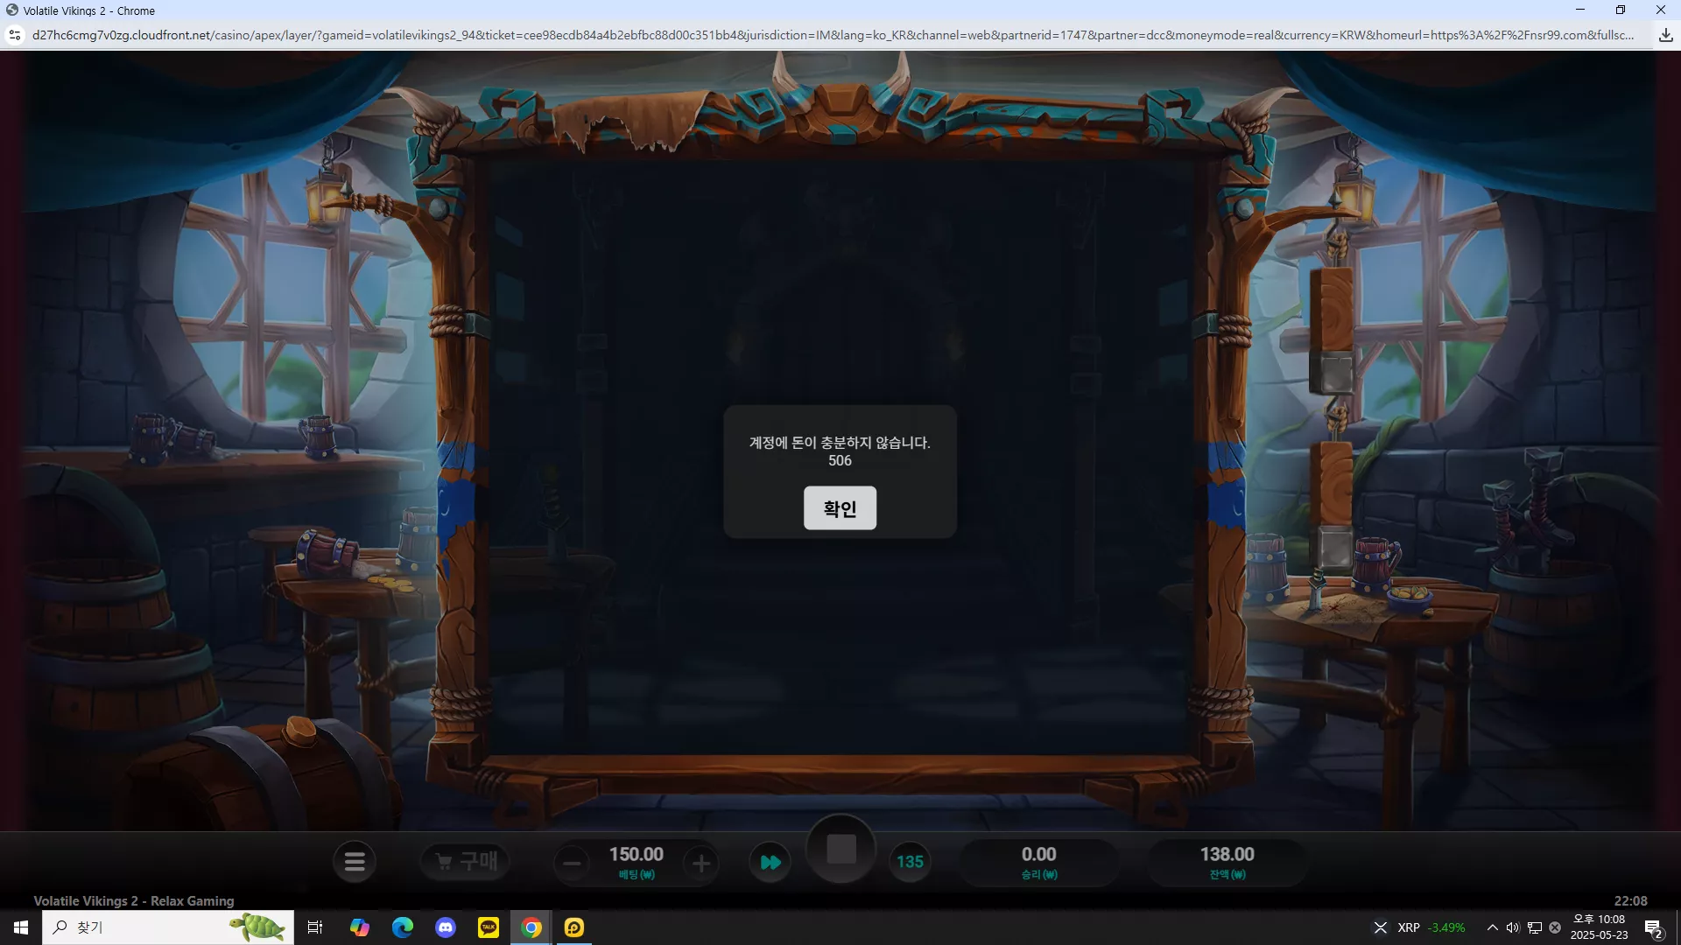Open the volume control tray icon
The width and height of the screenshot is (1681, 945).
pos(1513,927)
